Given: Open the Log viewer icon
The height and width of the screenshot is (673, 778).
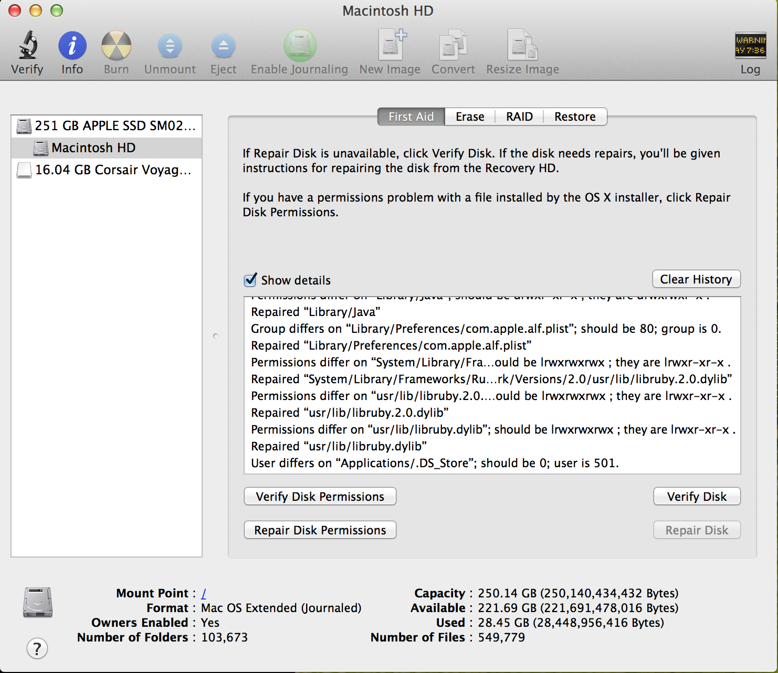Looking at the screenshot, I should 750,45.
